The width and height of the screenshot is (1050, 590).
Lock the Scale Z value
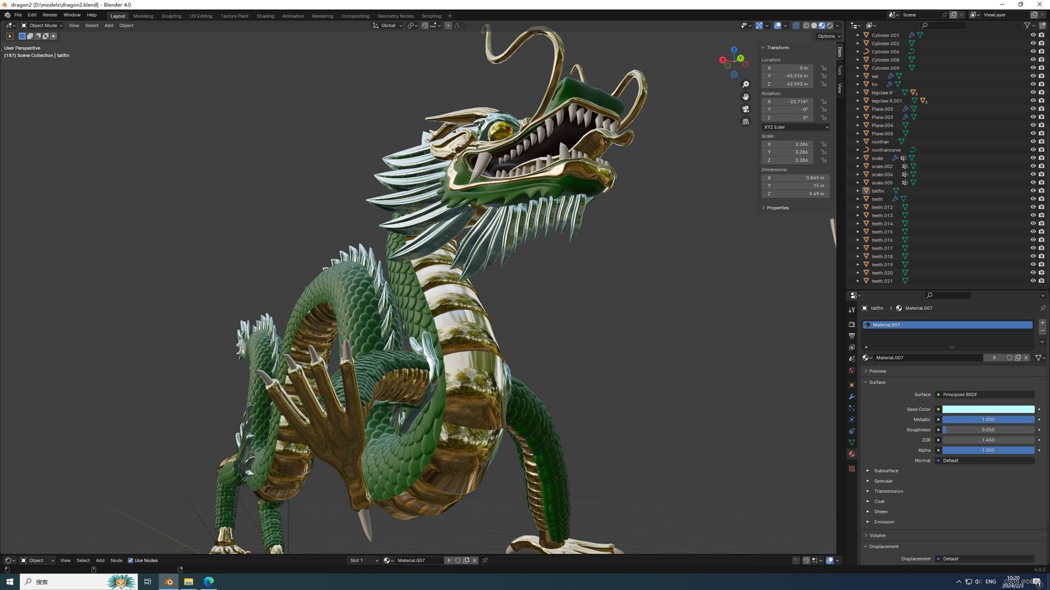pyautogui.click(x=824, y=160)
